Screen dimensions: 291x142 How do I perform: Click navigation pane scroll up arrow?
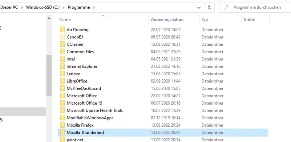click(49, 18)
